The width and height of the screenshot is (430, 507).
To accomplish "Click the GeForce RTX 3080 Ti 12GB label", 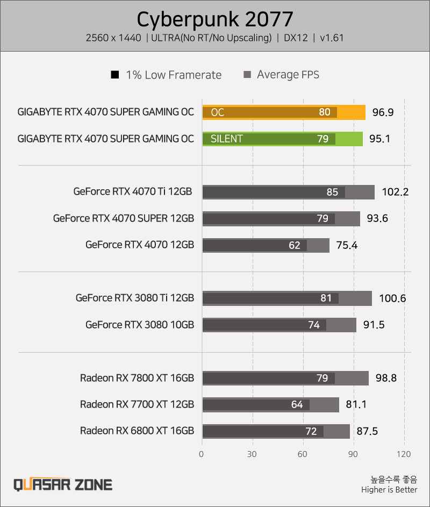I will pos(135,298).
